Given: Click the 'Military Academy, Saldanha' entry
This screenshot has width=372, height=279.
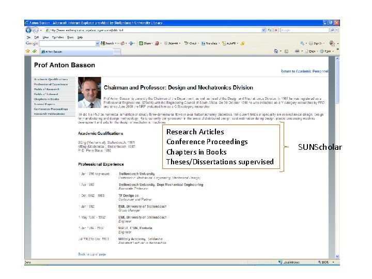Looking at the screenshot, I should [x=141, y=239].
